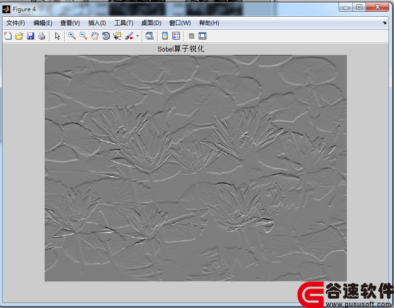Expand the brush color dropdown arrow
Image resolution: width=394 pixels, height=308 pixels.
coord(137,36)
